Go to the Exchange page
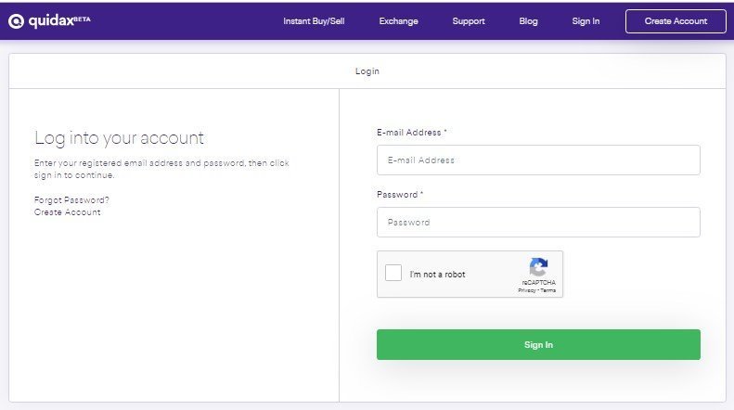The image size is (734, 410). 398,21
